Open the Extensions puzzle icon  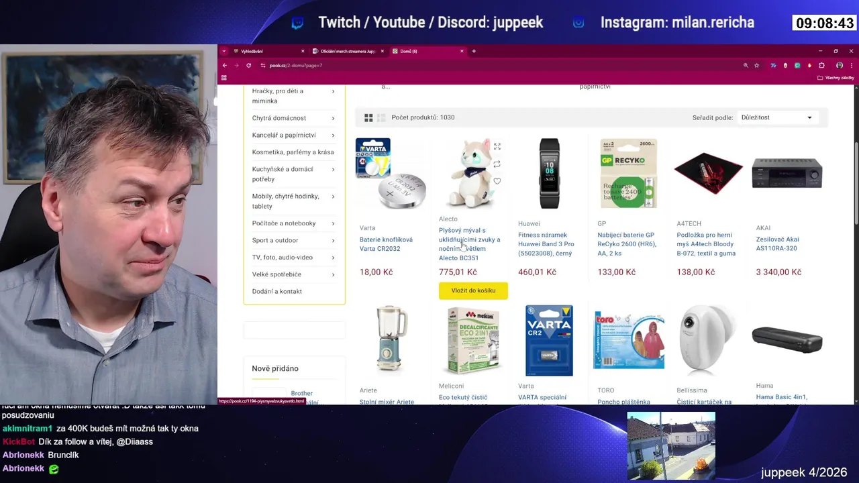coord(821,65)
